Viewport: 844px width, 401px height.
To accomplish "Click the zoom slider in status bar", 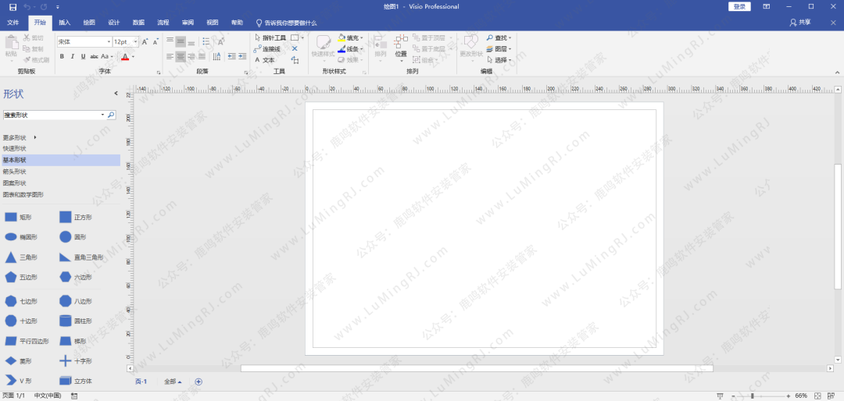I will pos(753,396).
